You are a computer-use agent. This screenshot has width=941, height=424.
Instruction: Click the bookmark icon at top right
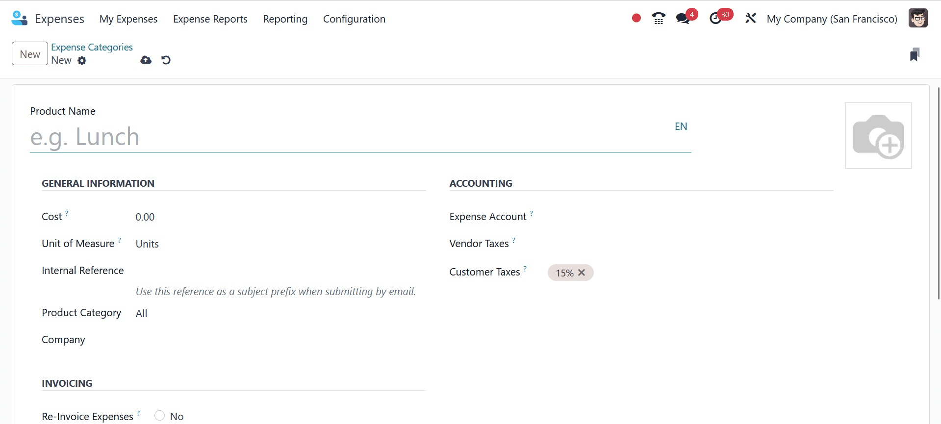click(915, 54)
